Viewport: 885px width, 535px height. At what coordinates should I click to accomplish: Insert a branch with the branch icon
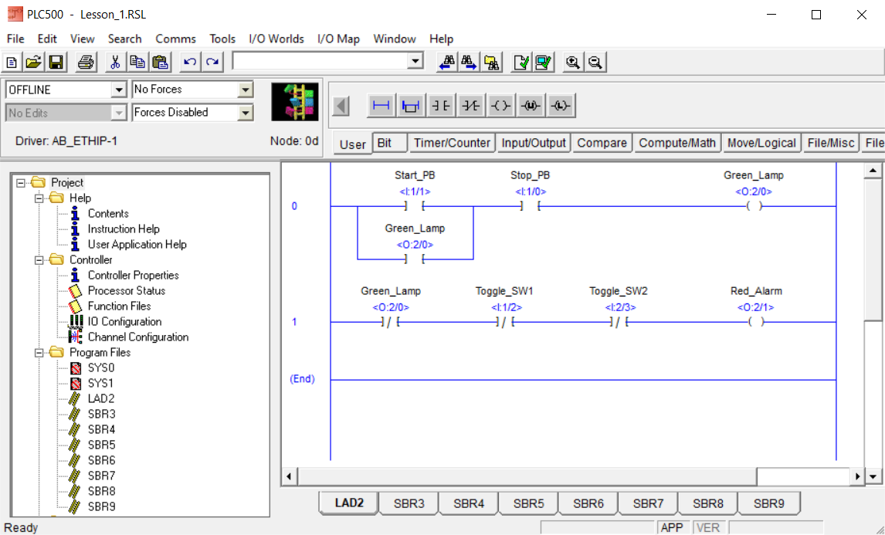[411, 106]
